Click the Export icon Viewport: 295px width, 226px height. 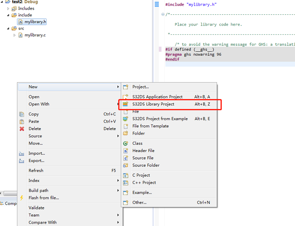(21, 161)
